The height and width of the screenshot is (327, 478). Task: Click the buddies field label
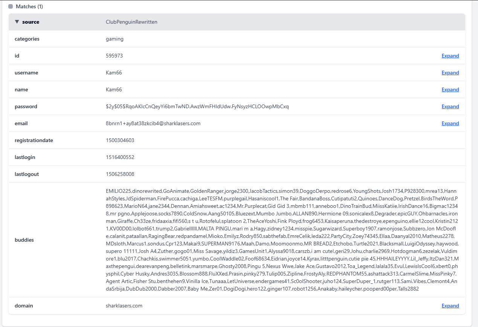[x=24, y=240]
